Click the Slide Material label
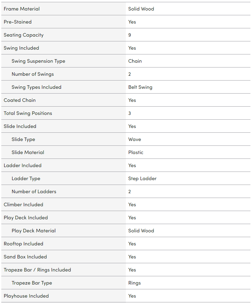 pos(28,152)
